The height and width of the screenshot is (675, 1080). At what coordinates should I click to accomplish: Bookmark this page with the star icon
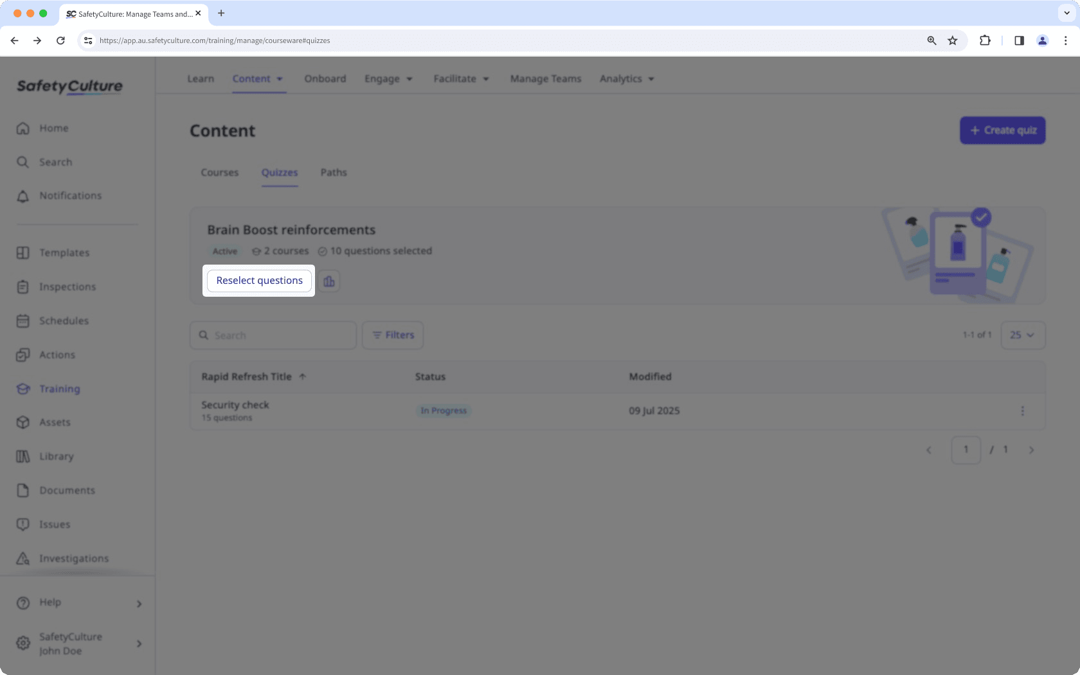point(953,40)
